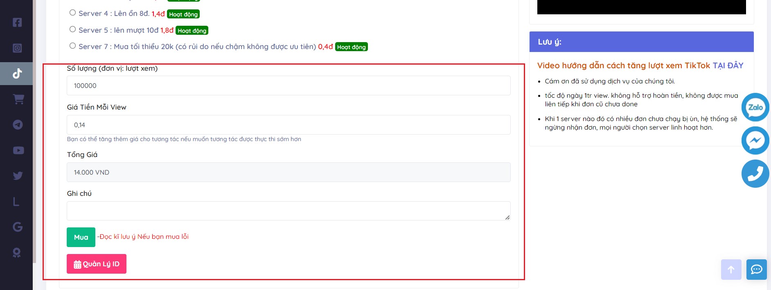Open the TẠI ĐÂY video guide link

(728, 65)
